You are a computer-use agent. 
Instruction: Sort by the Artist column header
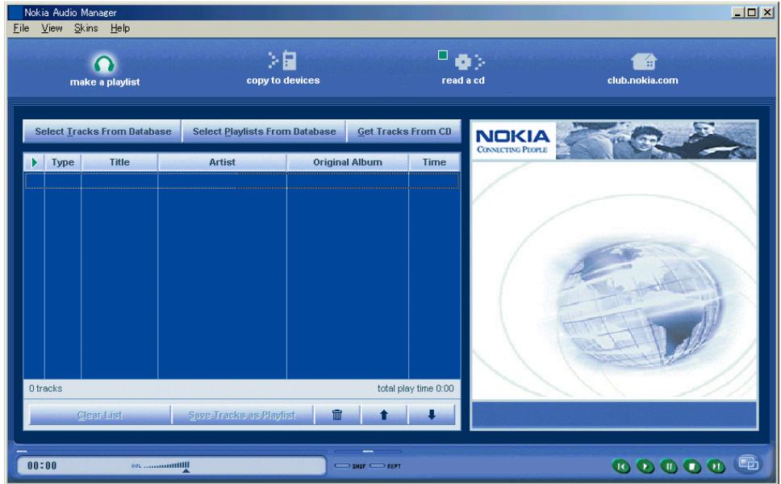click(222, 162)
